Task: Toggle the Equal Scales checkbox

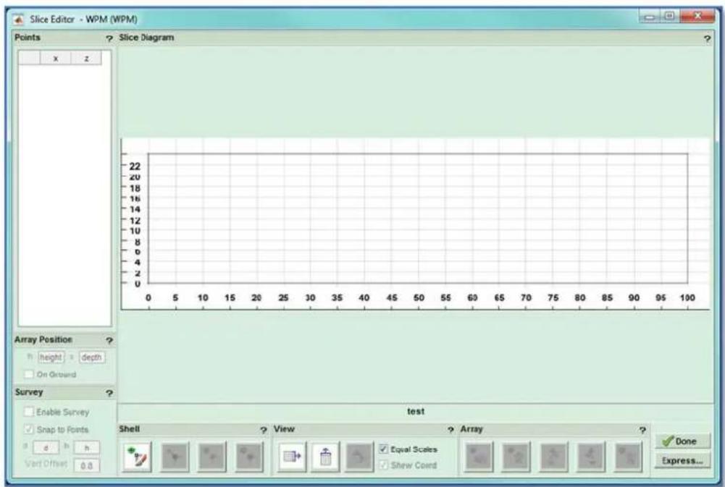Action: coord(383,449)
